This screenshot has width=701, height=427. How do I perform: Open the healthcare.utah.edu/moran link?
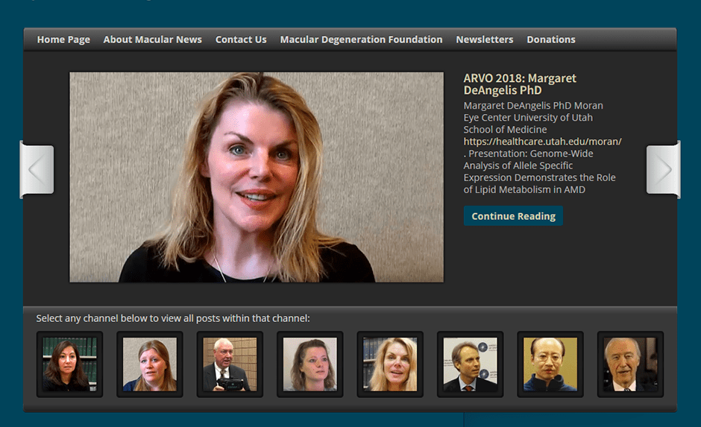point(542,142)
